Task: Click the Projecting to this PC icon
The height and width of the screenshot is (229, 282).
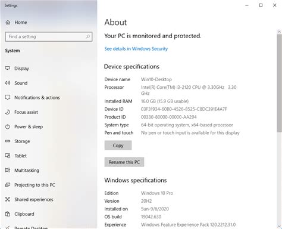Action: point(8,185)
